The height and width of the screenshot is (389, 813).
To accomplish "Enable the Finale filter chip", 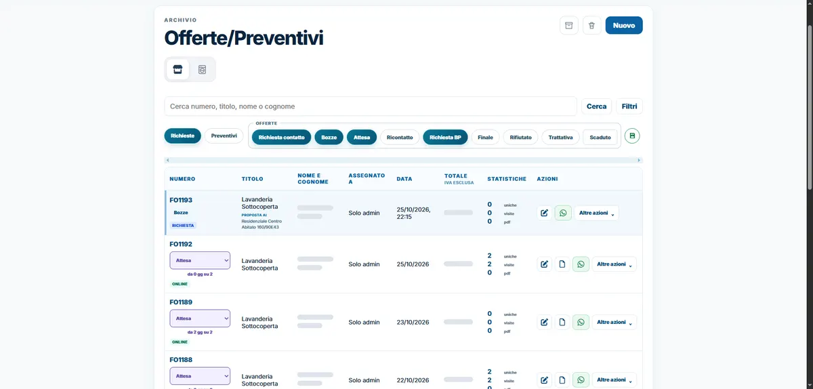I will [485, 137].
